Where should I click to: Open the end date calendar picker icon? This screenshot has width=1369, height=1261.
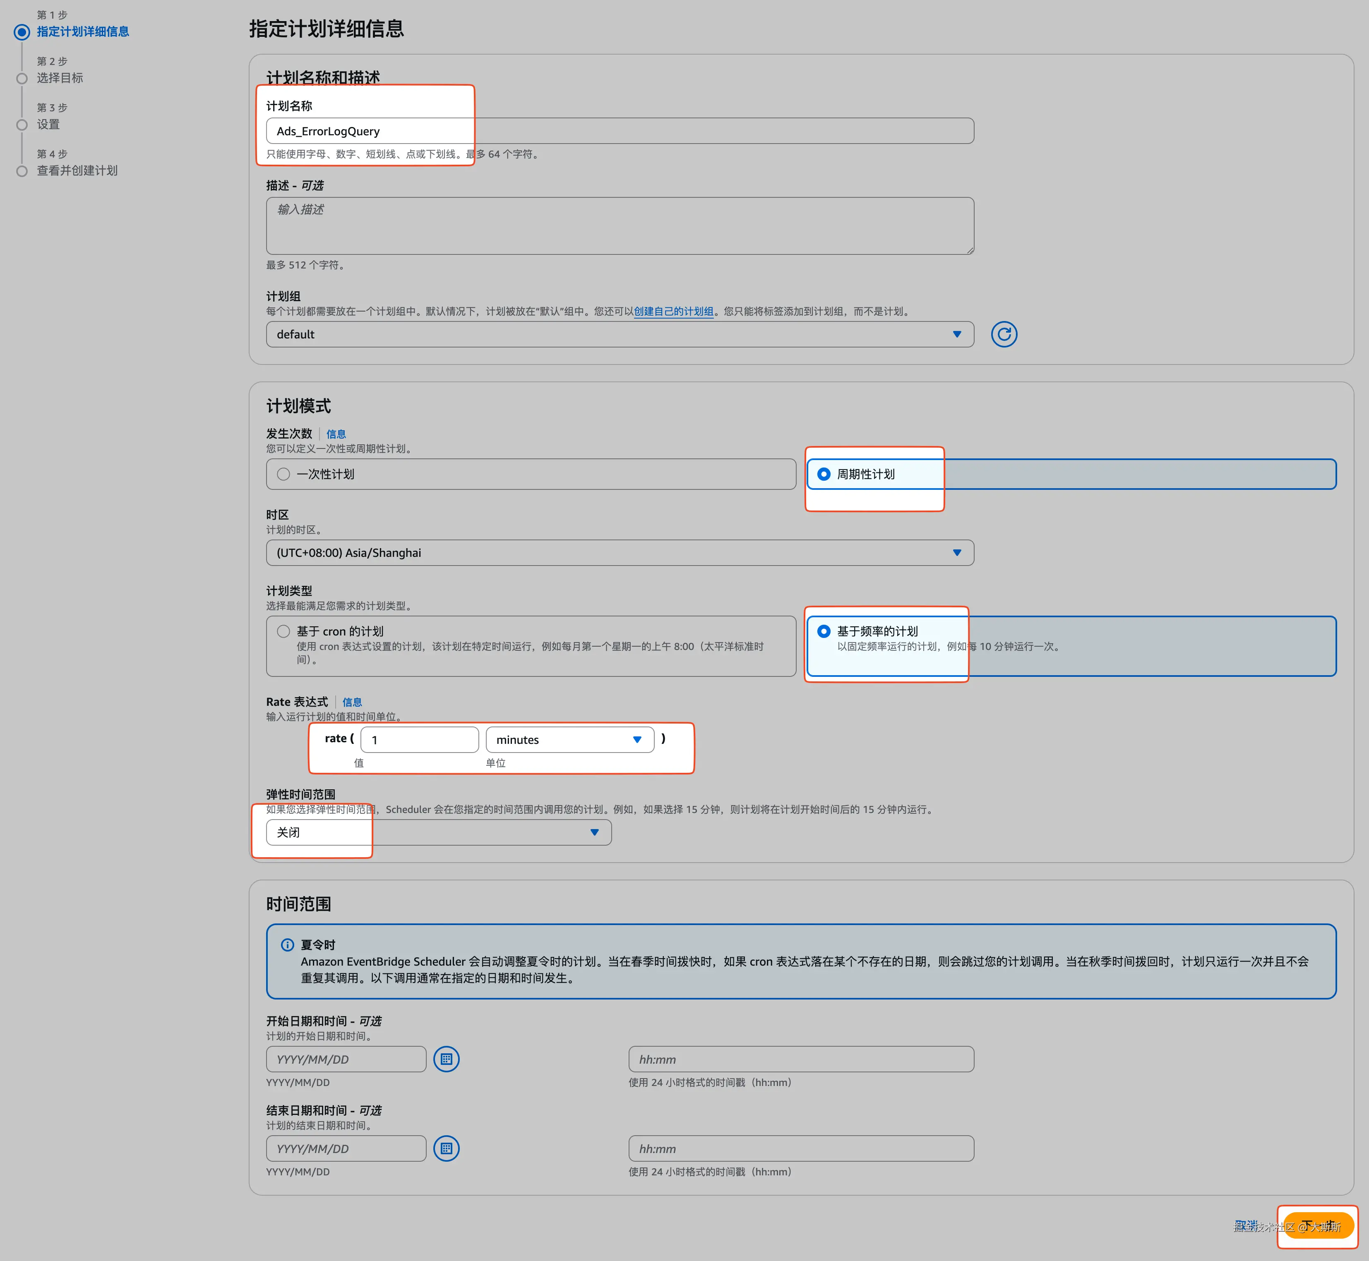446,1148
